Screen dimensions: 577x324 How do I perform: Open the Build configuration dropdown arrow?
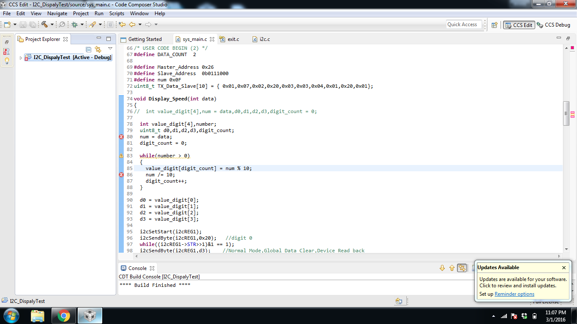pos(52,24)
